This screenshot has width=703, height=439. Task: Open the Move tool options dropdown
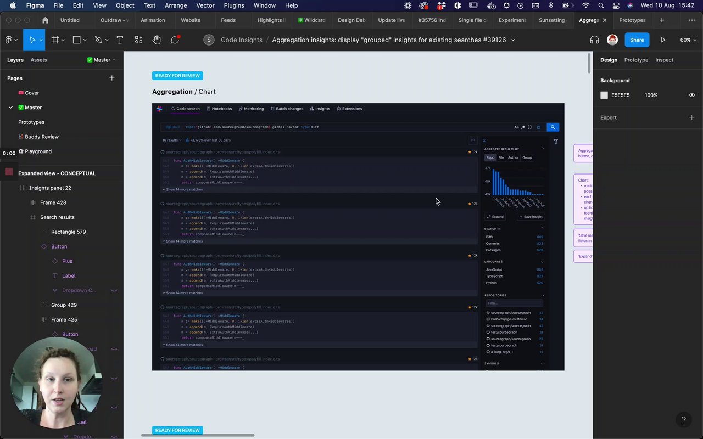(x=41, y=40)
